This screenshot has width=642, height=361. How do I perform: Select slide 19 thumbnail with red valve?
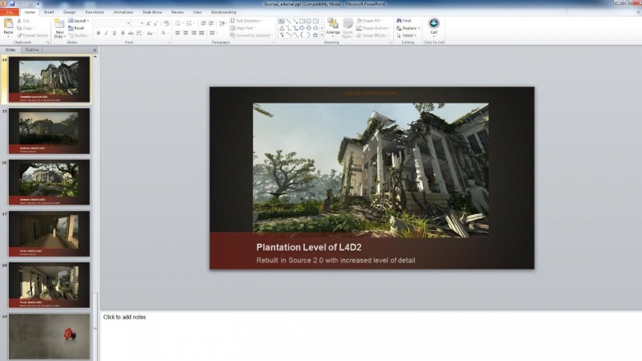point(49,336)
